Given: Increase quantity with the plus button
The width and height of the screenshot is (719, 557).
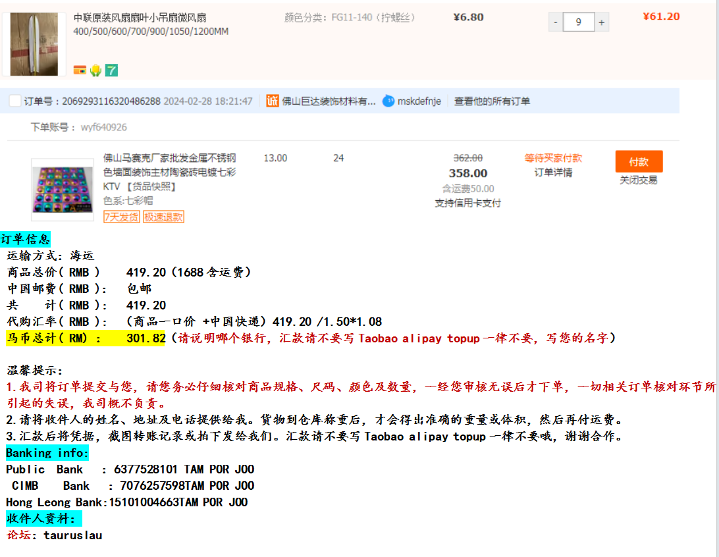Looking at the screenshot, I should (602, 22).
